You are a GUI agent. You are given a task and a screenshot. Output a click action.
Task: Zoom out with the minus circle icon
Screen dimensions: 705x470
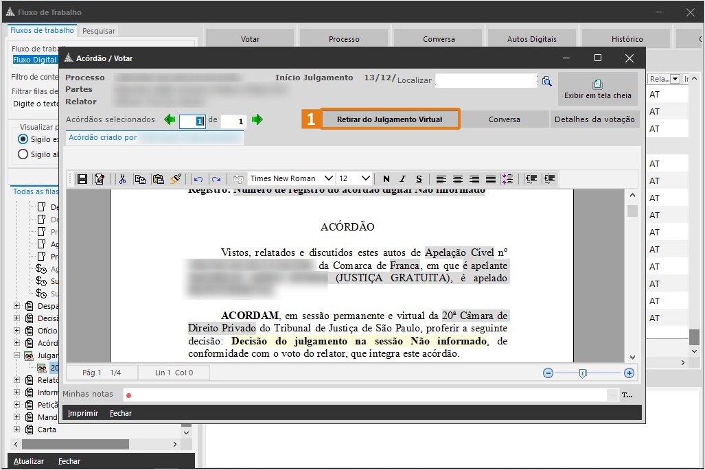pyautogui.click(x=548, y=373)
